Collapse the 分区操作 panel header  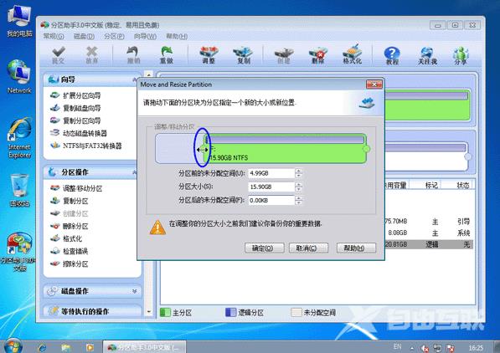tap(92, 172)
